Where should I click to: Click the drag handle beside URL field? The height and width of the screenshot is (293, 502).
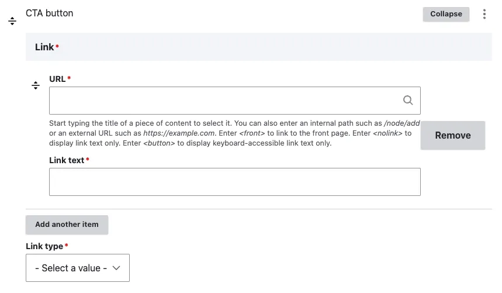(36, 85)
